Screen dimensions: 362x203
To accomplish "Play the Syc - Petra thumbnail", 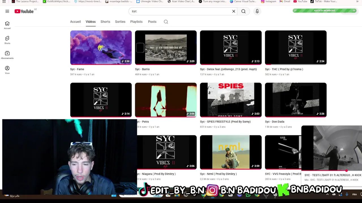I will coord(166,100).
